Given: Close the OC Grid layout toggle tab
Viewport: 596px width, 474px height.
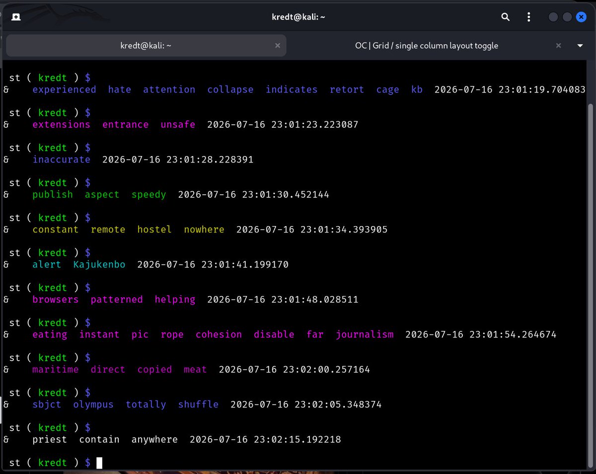Looking at the screenshot, I should pyautogui.click(x=558, y=45).
